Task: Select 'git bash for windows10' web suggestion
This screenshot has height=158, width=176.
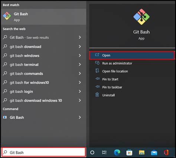Action: [43, 82]
